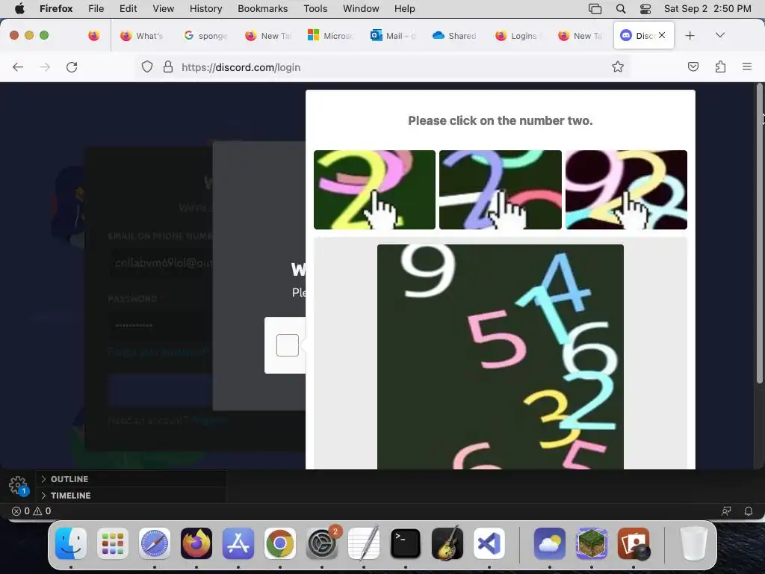The height and width of the screenshot is (574, 765).
Task: Click the VS Code errors and warnings status
Action: point(31,511)
